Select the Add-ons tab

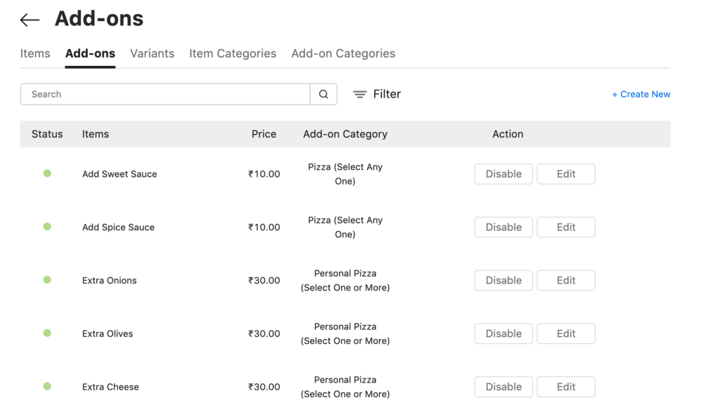pyautogui.click(x=90, y=53)
